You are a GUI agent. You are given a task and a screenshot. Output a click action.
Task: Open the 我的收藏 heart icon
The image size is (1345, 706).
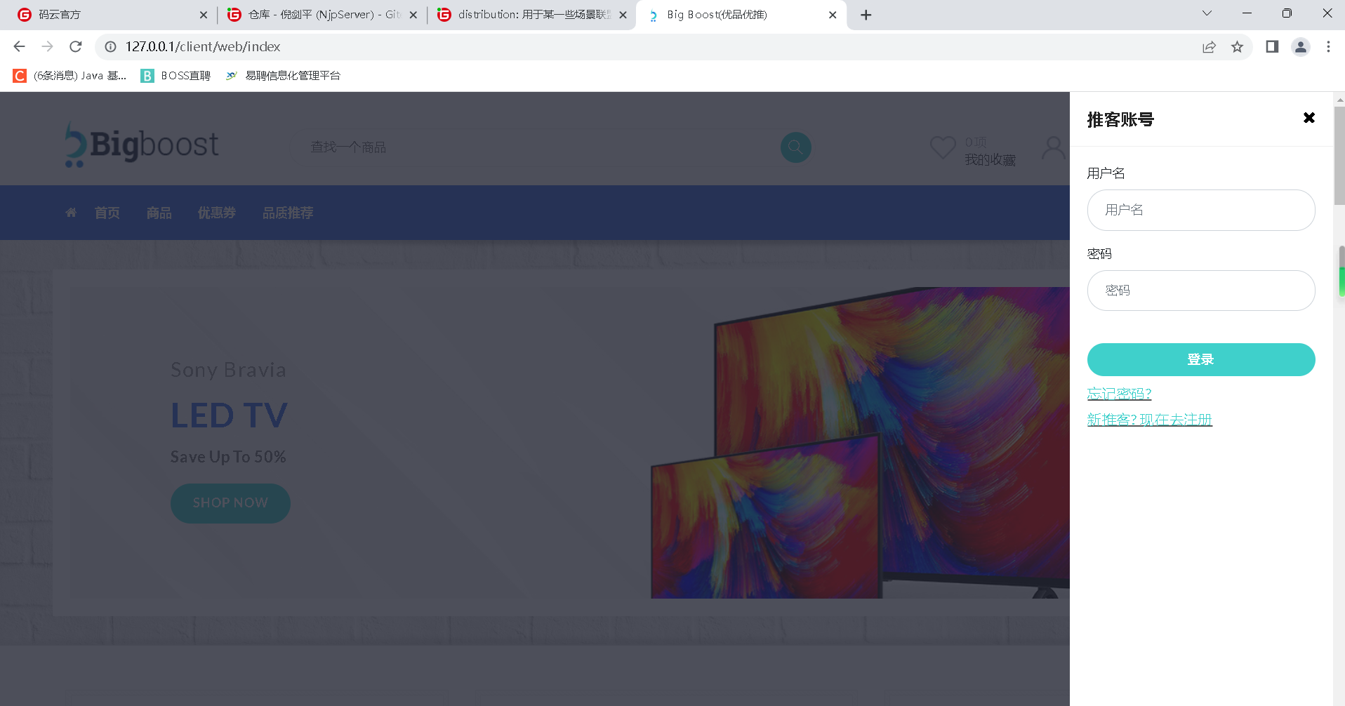[x=943, y=147]
